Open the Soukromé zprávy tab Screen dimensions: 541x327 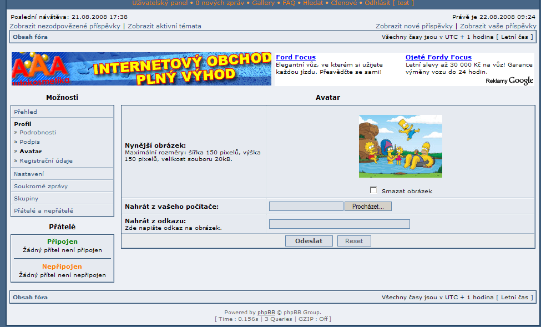41,186
